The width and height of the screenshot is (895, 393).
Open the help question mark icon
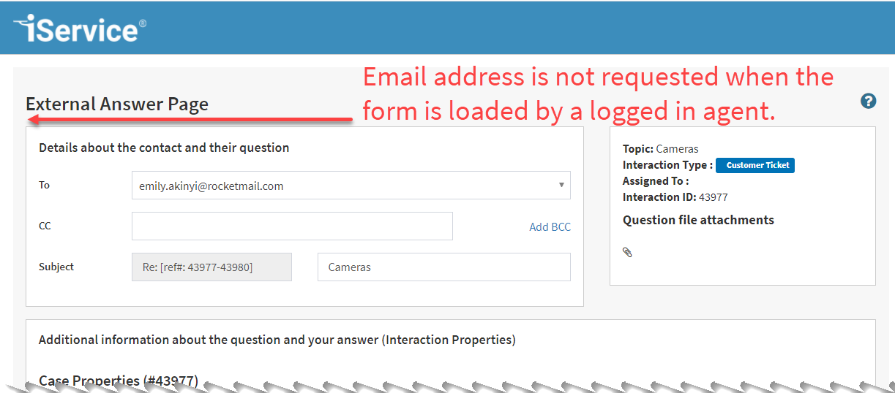869,102
